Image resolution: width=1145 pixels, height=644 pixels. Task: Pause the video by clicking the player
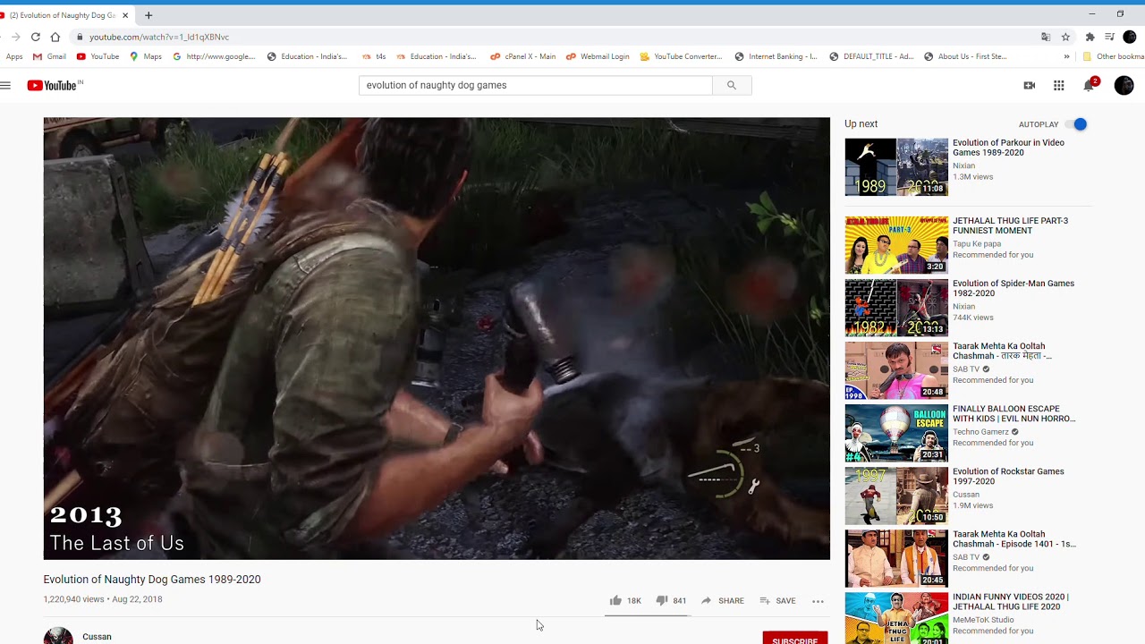[437, 338]
